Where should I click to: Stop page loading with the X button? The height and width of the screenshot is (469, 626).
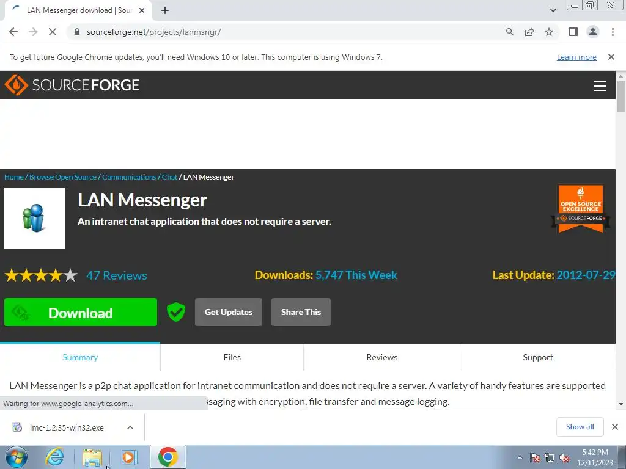[x=53, y=32]
